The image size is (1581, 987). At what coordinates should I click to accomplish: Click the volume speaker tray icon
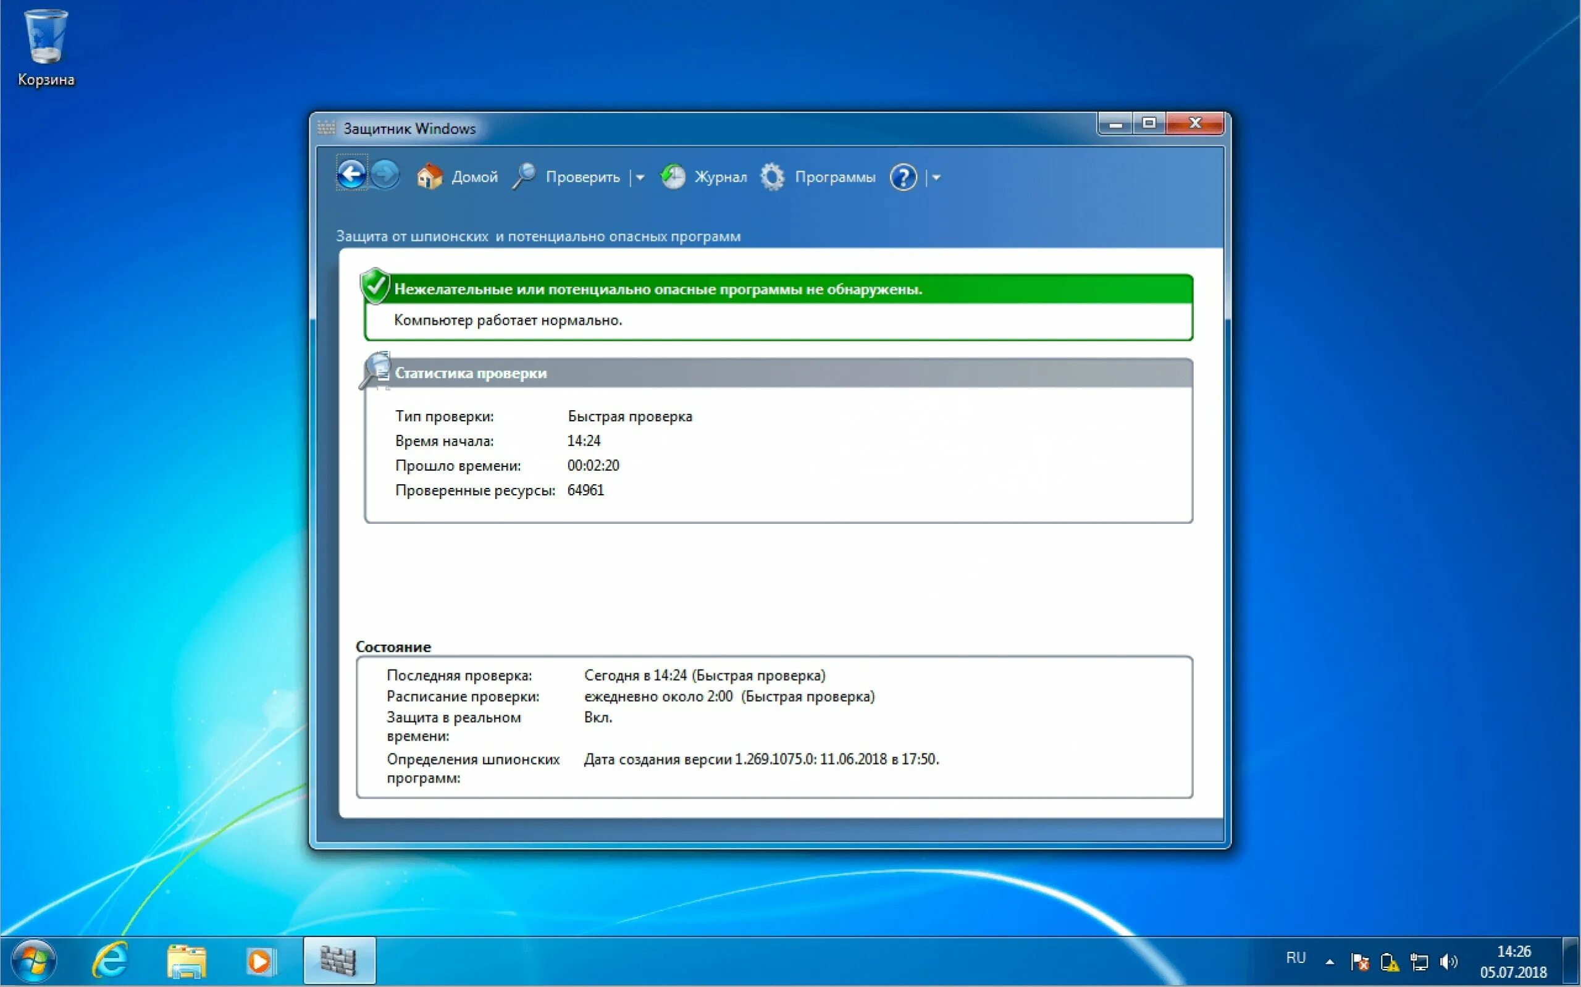(x=1449, y=962)
